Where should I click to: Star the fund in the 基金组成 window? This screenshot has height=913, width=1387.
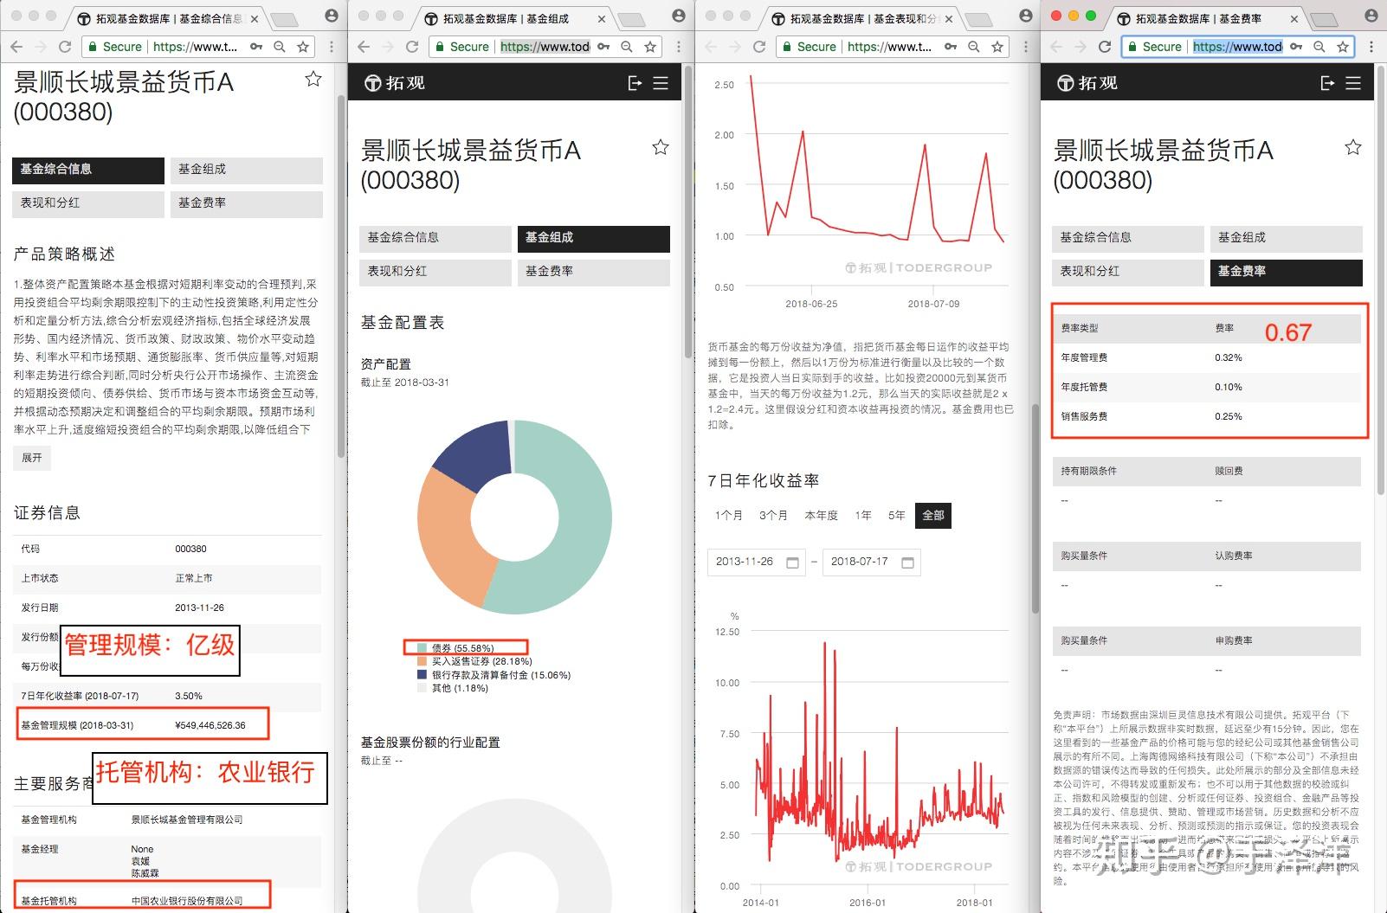[661, 147]
